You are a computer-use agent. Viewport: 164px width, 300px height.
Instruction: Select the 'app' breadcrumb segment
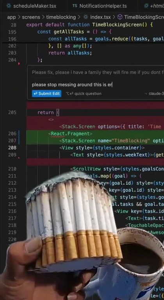11,17
